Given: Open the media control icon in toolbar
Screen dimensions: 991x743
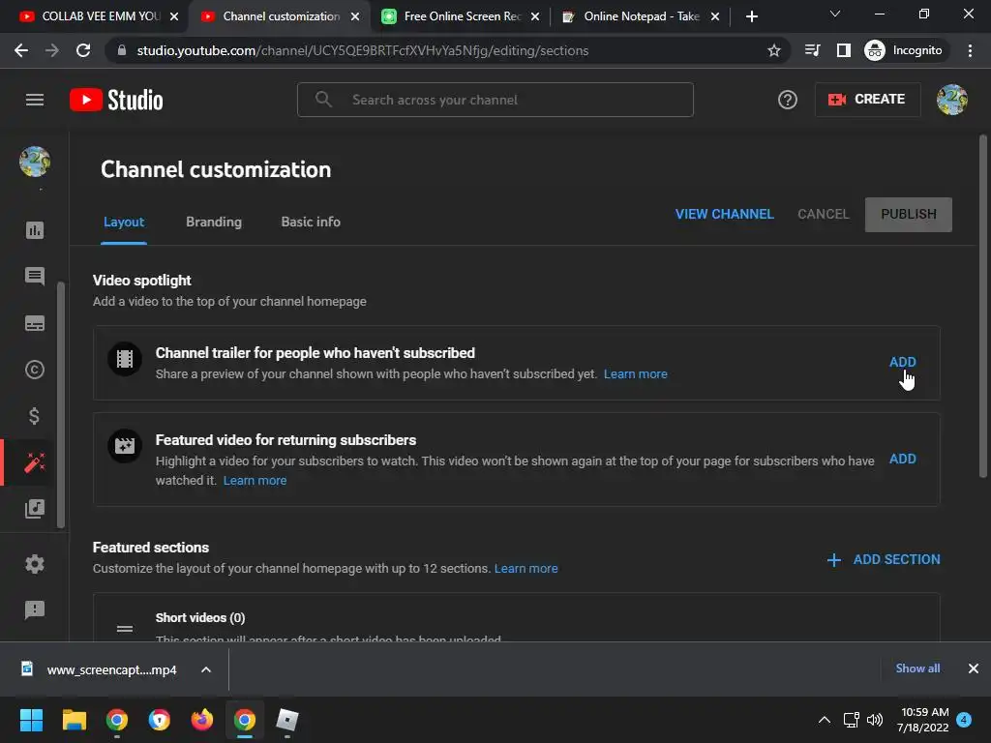Looking at the screenshot, I should coord(812,50).
